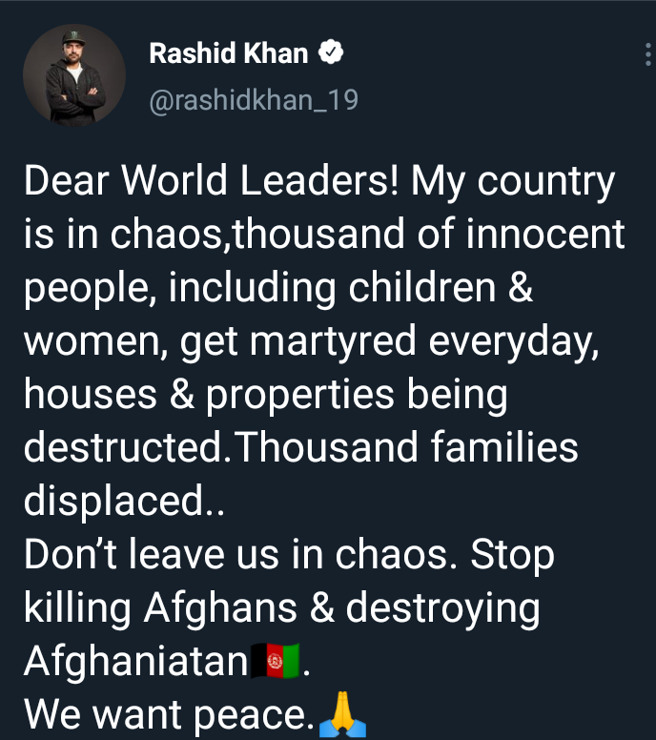656x740 pixels.
Task: Open Rashid Khan's profile picture
Action: pos(74,75)
